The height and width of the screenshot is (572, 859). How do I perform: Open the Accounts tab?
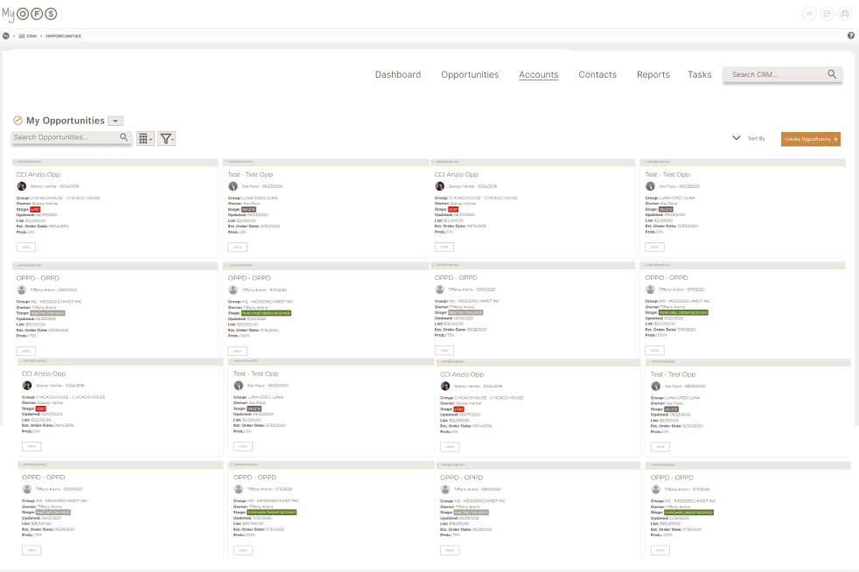[539, 74]
